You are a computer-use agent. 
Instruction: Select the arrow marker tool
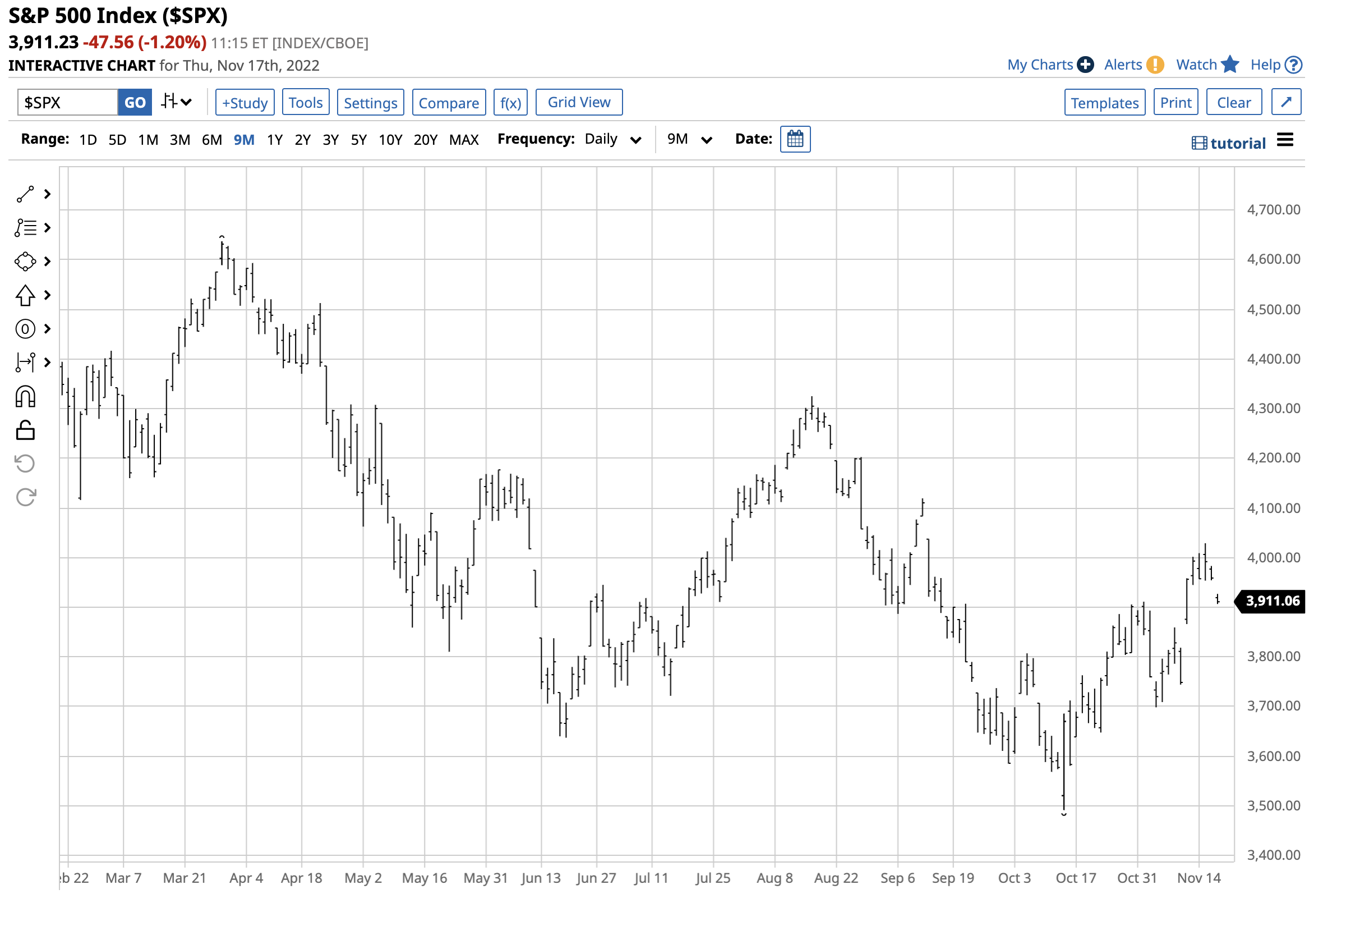coord(25,295)
